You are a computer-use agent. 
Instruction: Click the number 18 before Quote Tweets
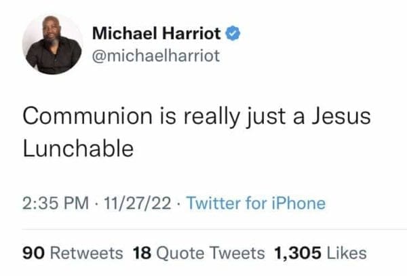point(141,254)
